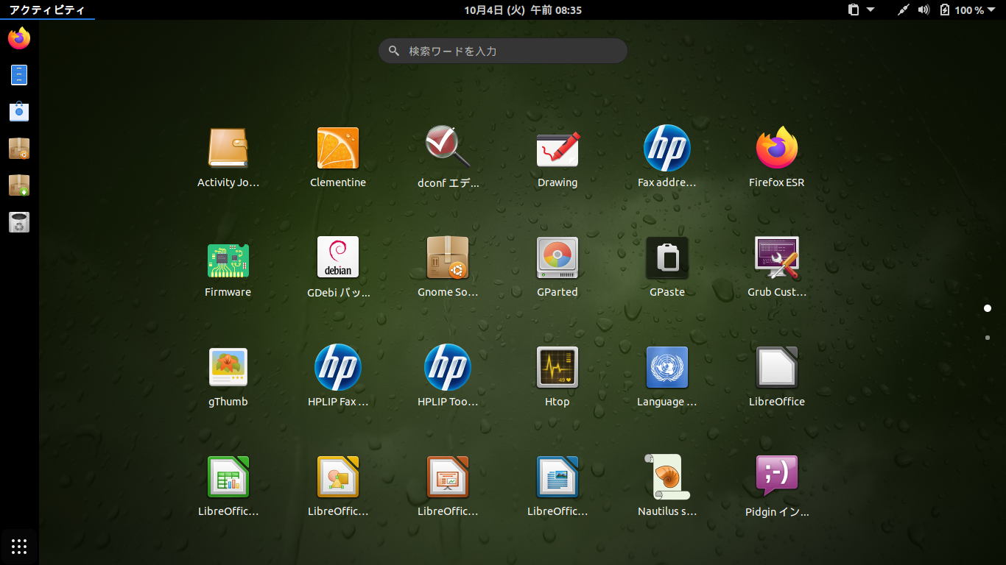Open the Activity Journal app
This screenshot has height=565, width=1006.
click(x=228, y=148)
